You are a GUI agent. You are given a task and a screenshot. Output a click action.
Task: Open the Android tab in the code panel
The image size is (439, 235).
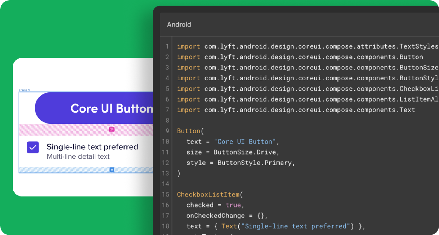tap(179, 24)
